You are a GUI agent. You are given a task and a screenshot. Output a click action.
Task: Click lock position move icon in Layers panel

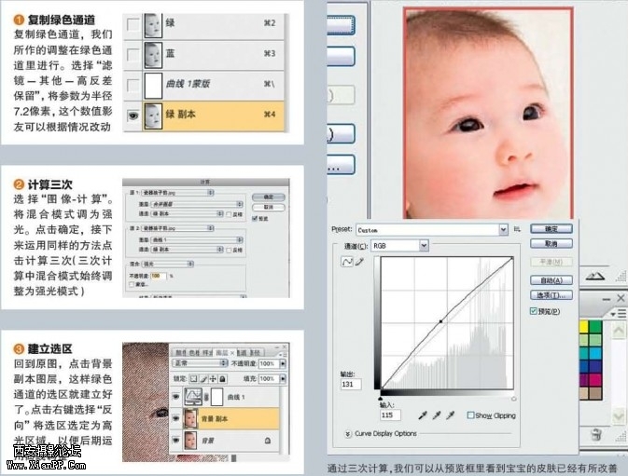pyautogui.click(x=213, y=378)
